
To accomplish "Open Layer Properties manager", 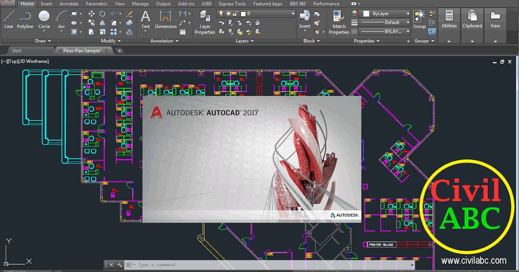I will [205, 22].
